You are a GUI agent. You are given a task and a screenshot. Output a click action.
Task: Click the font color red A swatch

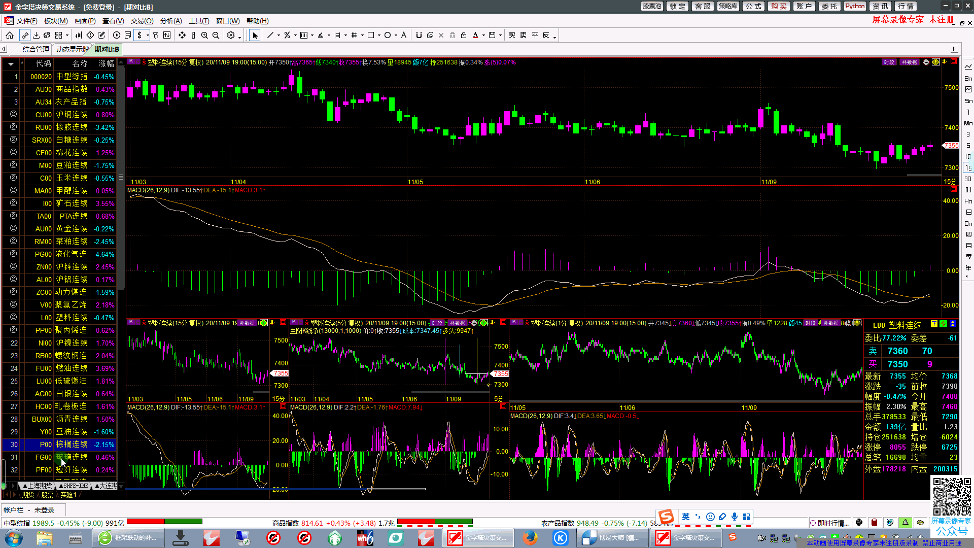[x=475, y=35]
